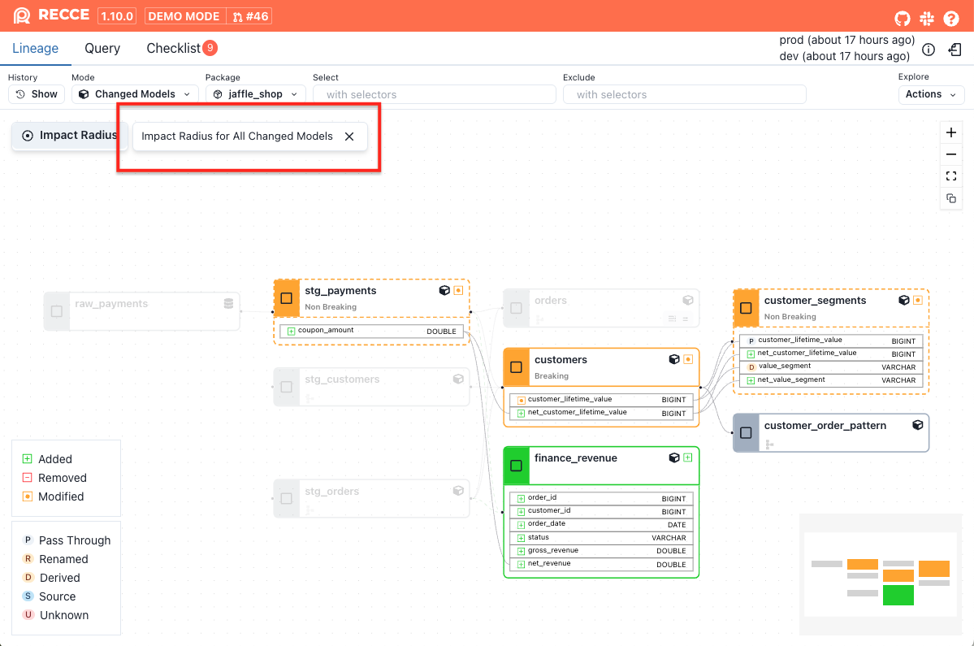Viewport: 974px width, 646px height.
Task: Tick the finance_revenue node checkbox
Action: [x=516, y=466]
